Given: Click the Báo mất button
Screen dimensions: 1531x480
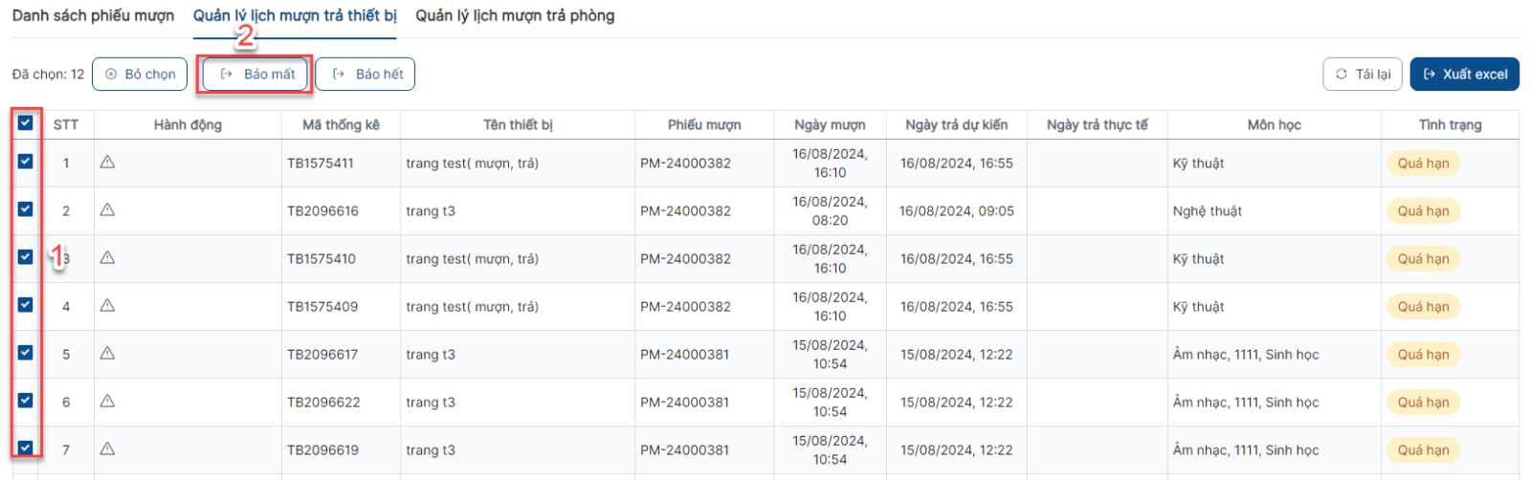Looking at the screenshot, I should coord(255,74).
